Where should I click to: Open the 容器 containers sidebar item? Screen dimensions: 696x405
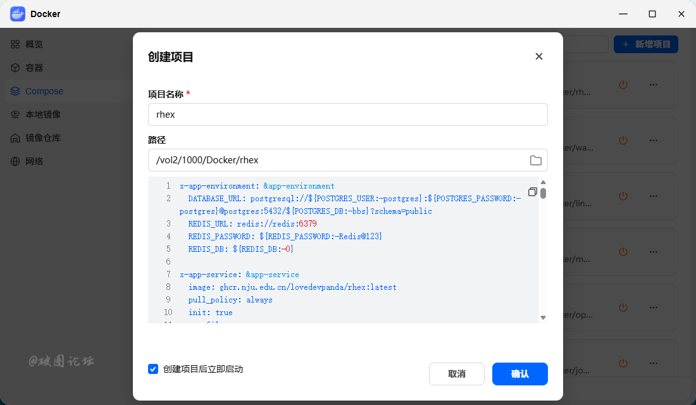[27, 68]
